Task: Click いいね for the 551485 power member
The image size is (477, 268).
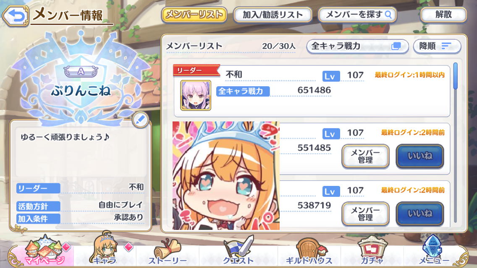Action: click(420, 156)
